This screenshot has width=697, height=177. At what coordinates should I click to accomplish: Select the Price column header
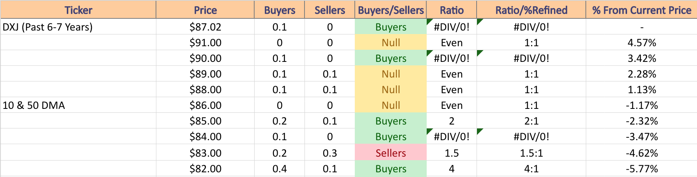(x=205, y=10)
